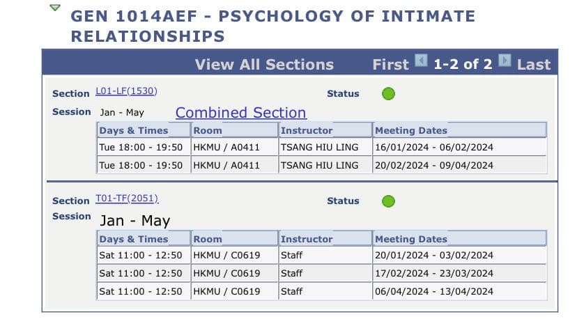The width and height of the screenshot is (577, 319).
Task: Select the 16/01/2024 - 06/02/2024 meeting row
Action: pyautogui.click(x=433, y=148)
